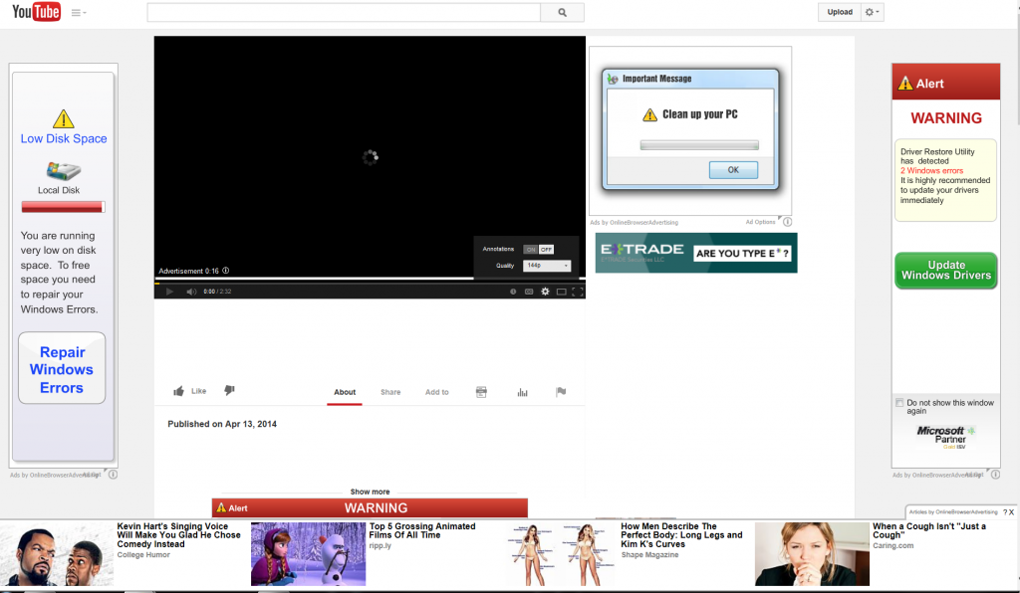Open When a Cough Isn't Just a Cough

point(929,530)
